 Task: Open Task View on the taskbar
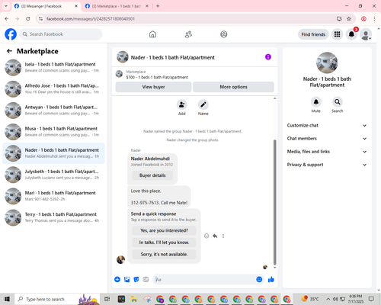click(107, 299)
